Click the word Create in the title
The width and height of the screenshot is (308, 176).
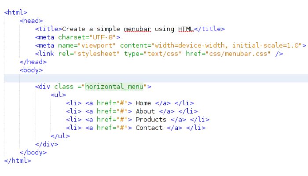[x=73, y=29]
